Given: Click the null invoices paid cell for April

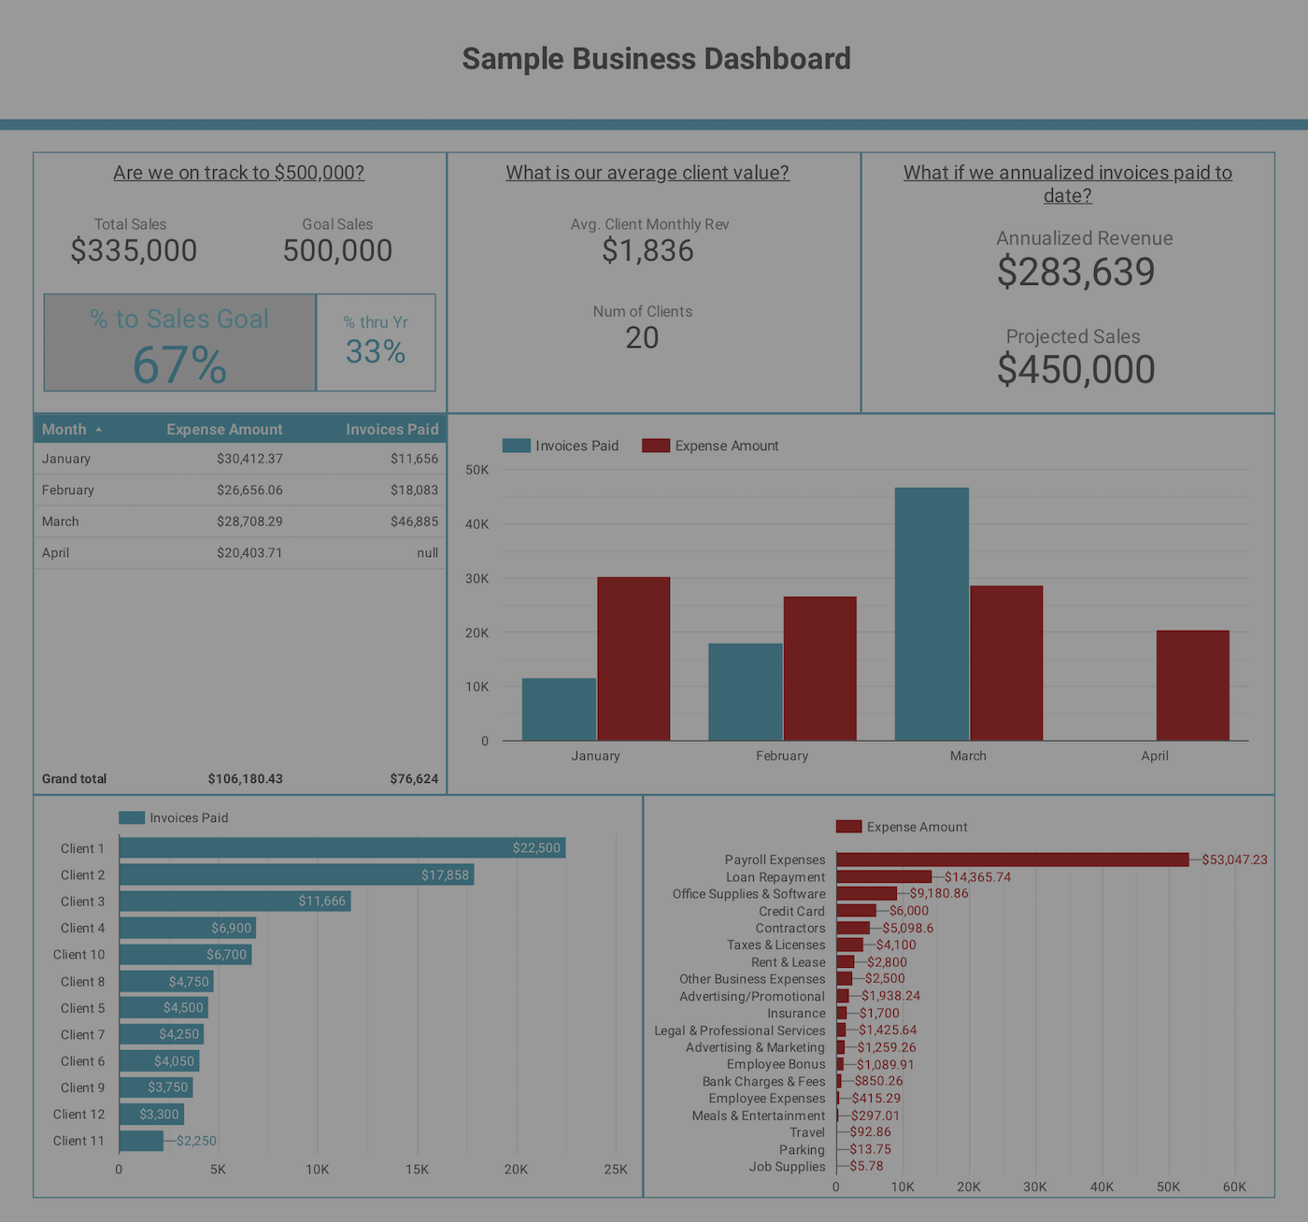Looking at the screenshot, I should 428,553.
